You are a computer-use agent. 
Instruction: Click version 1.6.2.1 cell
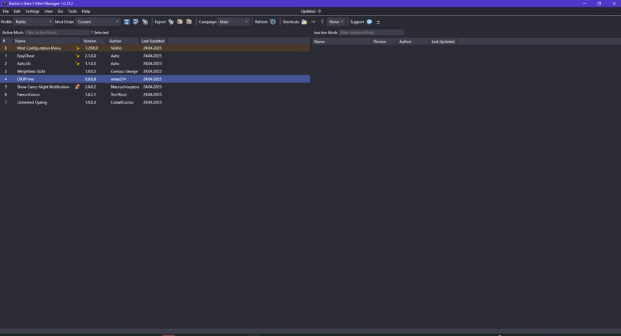click(91, 94)
